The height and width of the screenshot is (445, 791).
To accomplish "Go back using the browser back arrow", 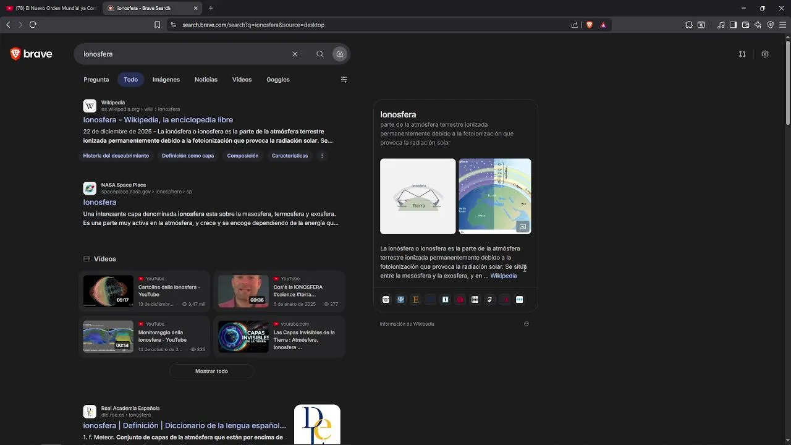I will [8, 25].
